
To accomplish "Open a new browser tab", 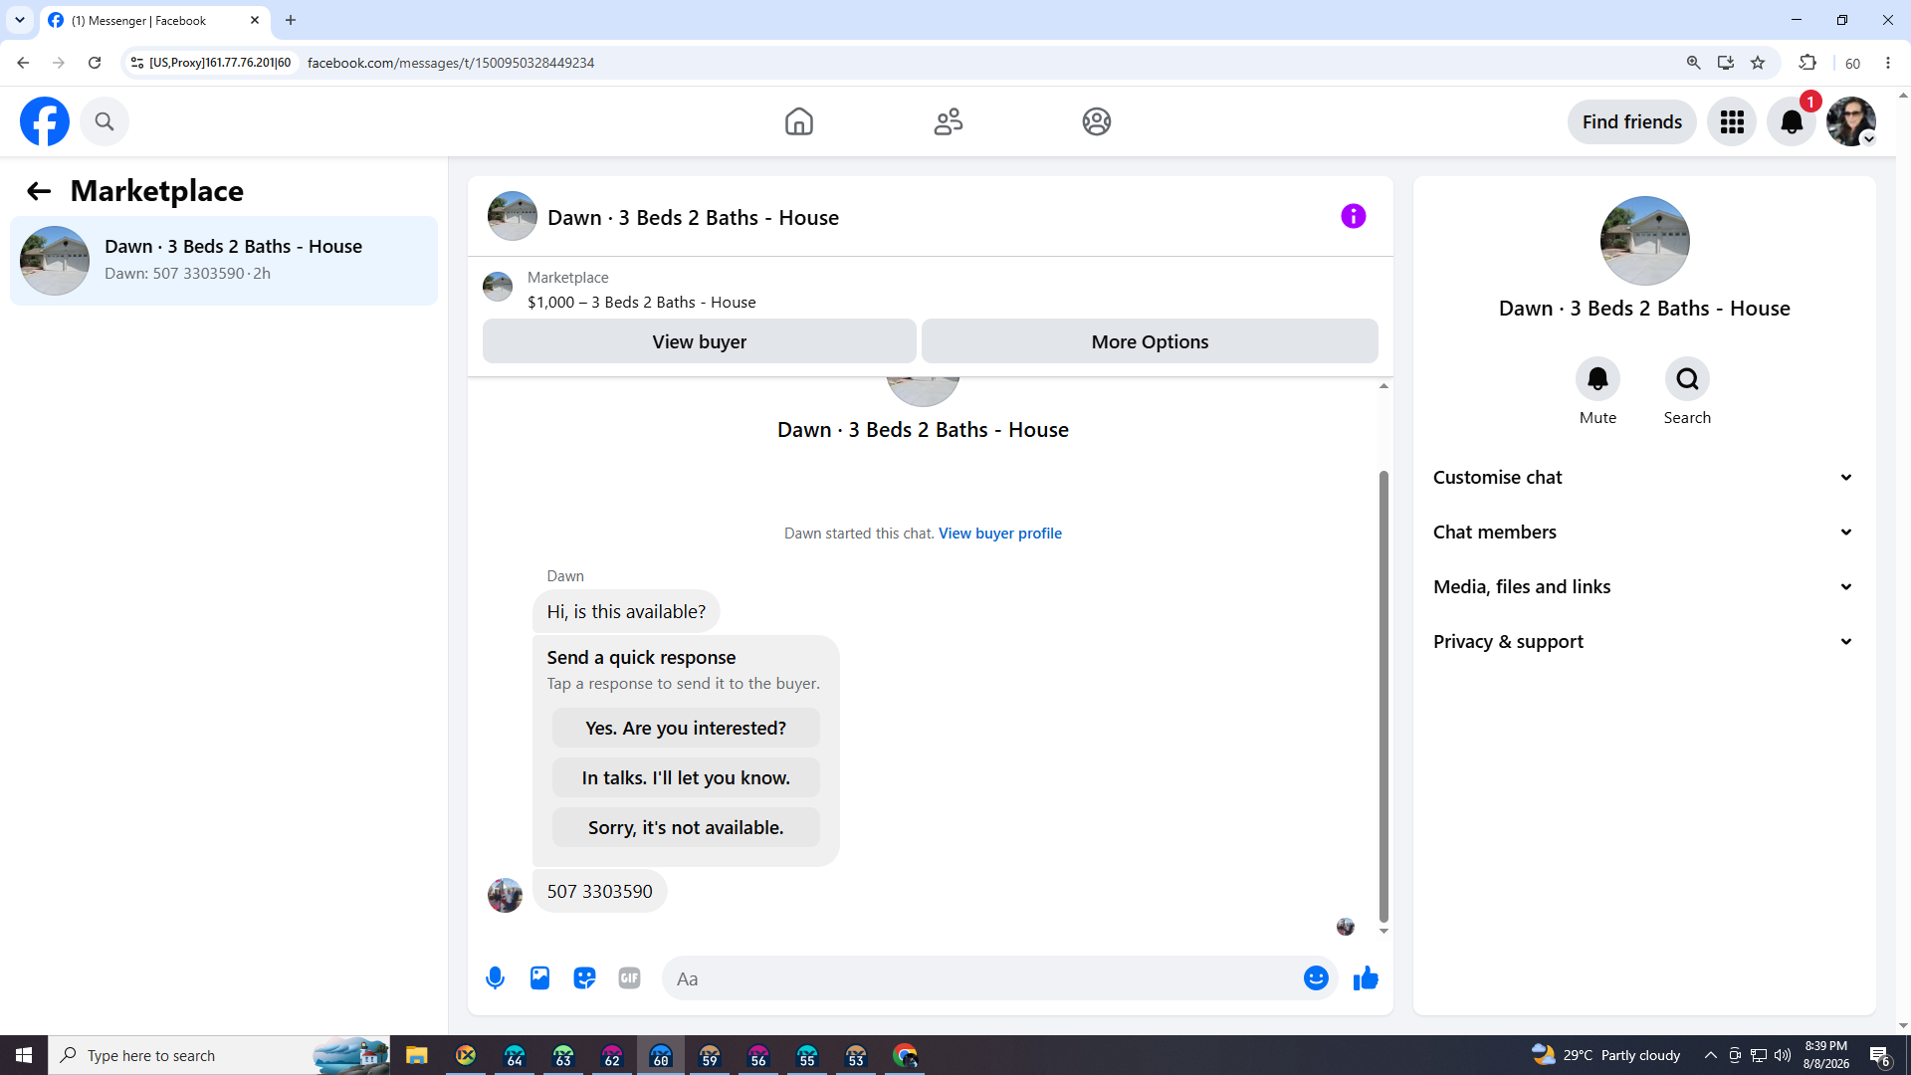I will pos(291,20).
